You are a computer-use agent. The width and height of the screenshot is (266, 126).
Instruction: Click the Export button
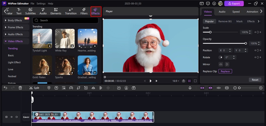[x=234, y=4]
